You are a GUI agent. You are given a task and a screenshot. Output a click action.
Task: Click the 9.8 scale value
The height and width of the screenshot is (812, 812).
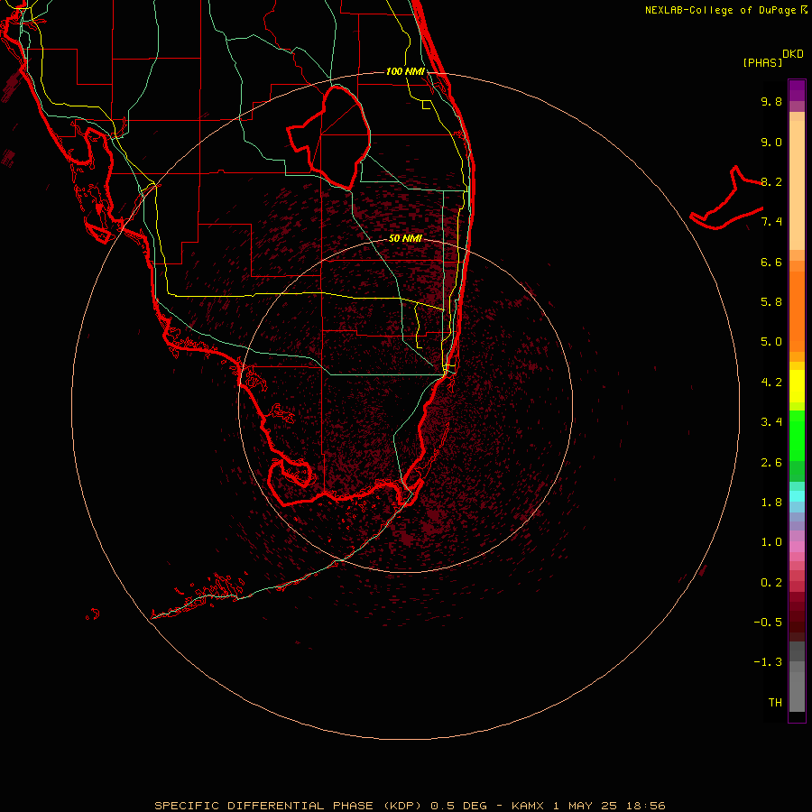pos(771,101)
